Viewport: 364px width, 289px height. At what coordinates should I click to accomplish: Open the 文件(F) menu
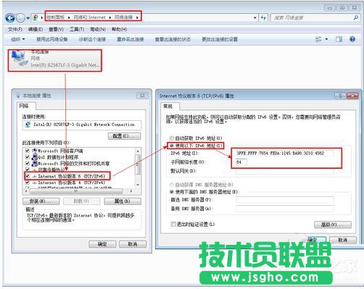pyautogui.click(x=15, y=30)
